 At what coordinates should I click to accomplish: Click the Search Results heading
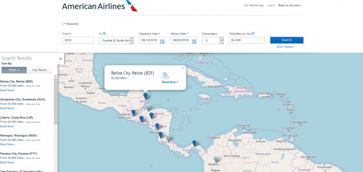click(x=17, y=58)
